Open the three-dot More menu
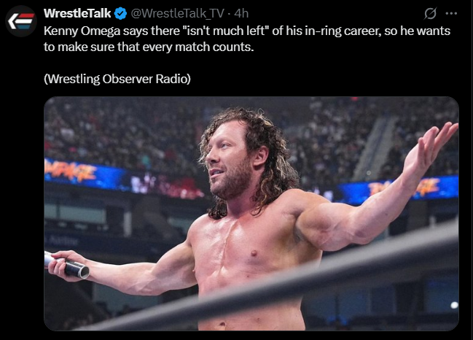This screenshot has width=473, height=340. pos(452,14)
